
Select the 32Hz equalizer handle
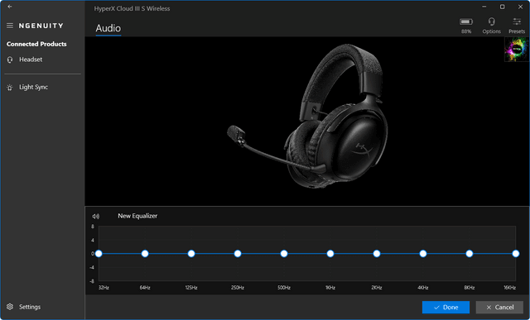(99, 254)
